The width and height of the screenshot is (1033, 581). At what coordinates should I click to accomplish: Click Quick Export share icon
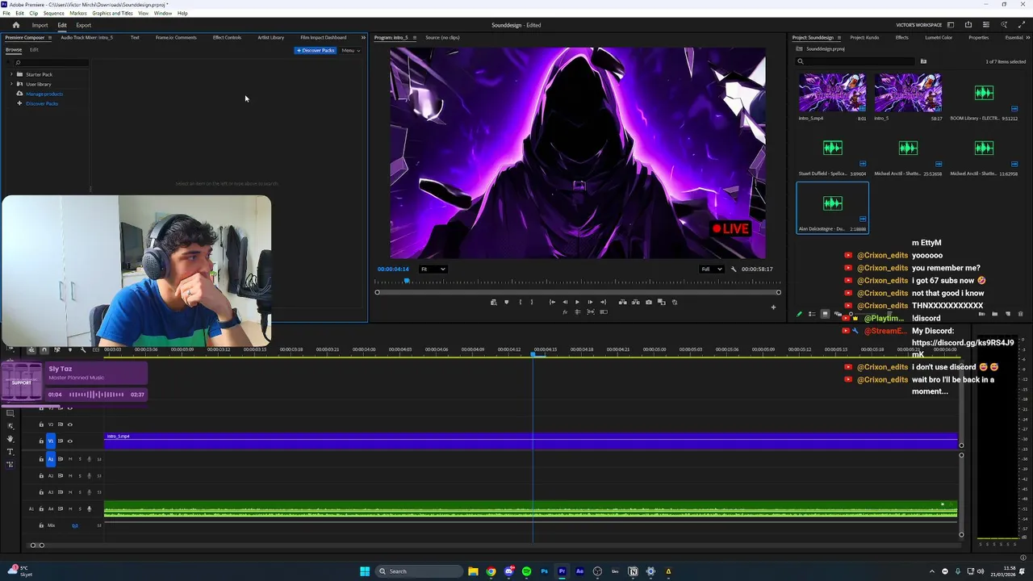click(968, 25)
